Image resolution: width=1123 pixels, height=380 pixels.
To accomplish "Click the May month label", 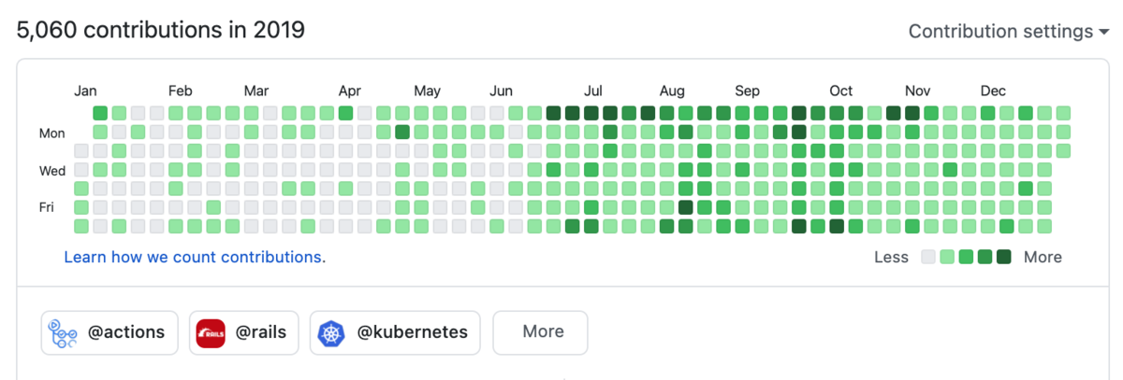I will 427,91.
